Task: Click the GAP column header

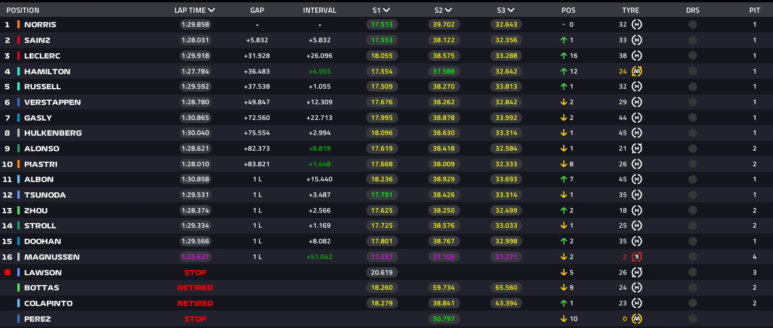Action: (x=257, y=10)
